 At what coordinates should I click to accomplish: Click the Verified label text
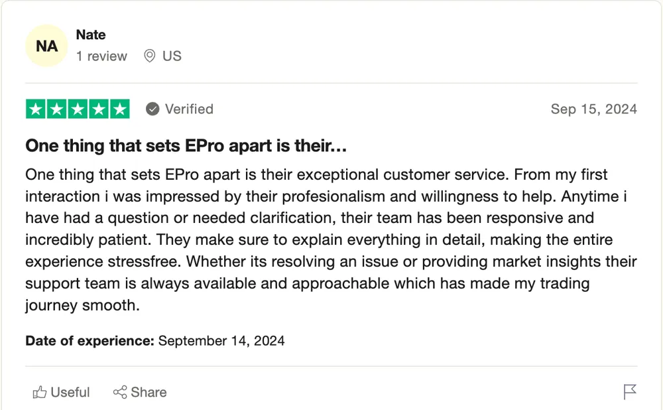click(x=189, y=109)
